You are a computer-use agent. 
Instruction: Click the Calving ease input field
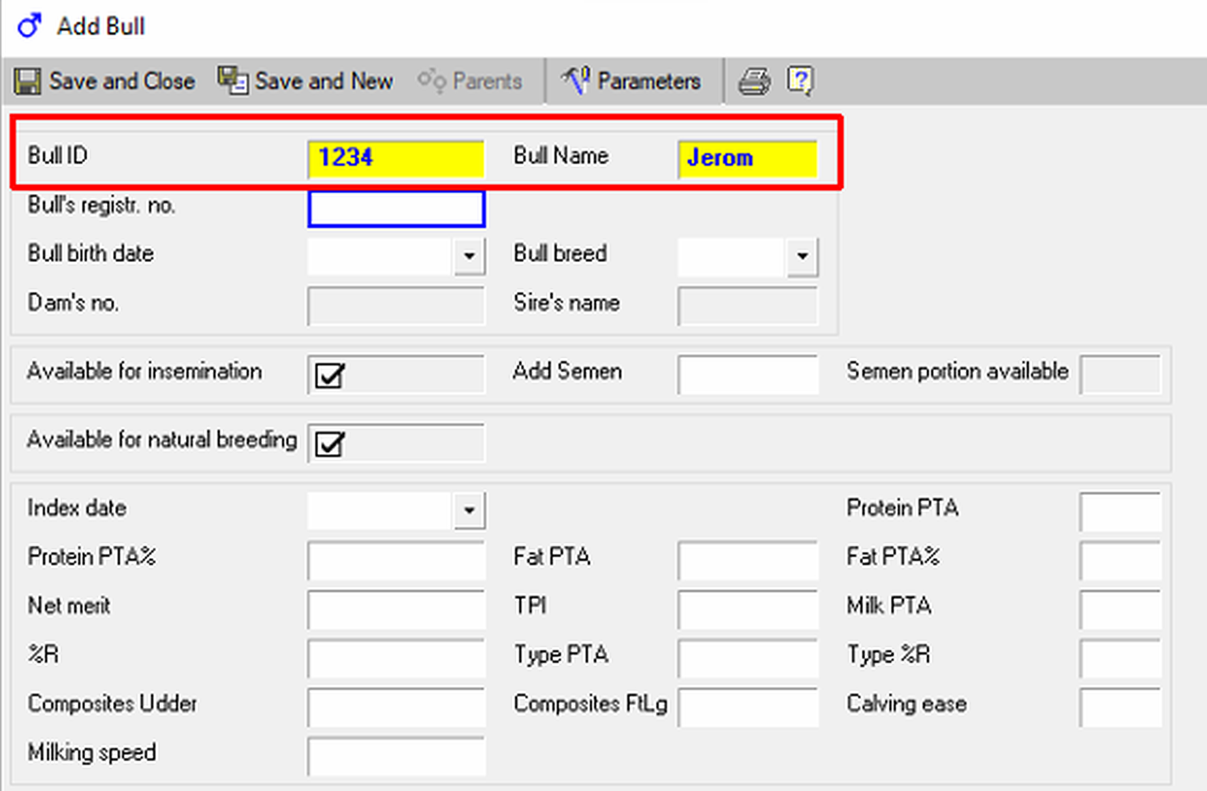[1120, 707]
